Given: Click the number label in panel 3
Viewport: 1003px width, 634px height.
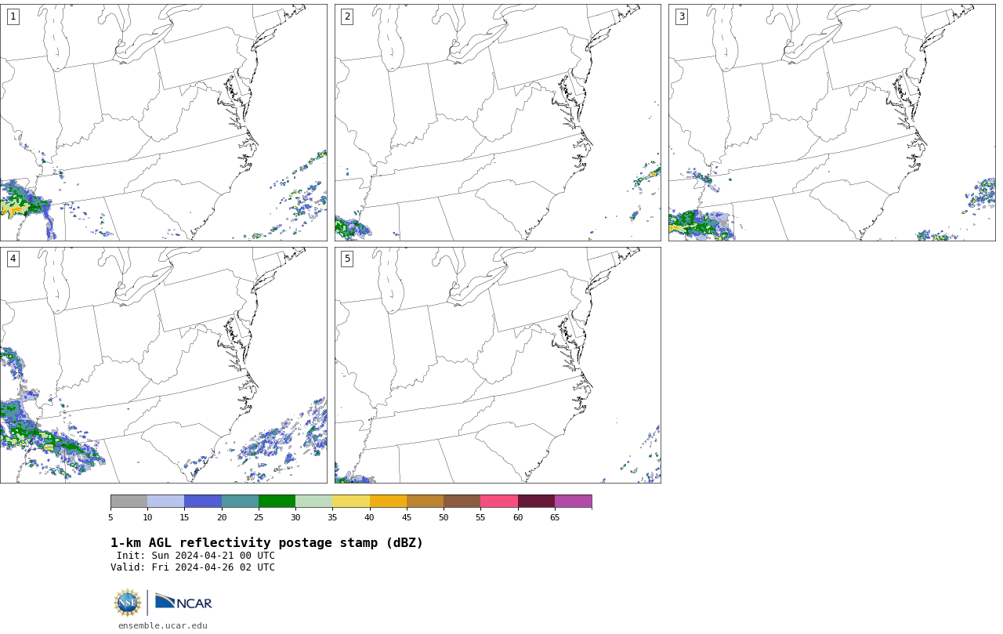Looking at the screenshot, I should 681,16.
